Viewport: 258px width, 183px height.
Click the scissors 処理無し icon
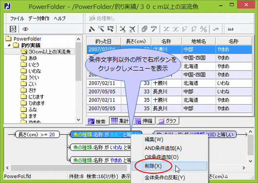pos(92,18)
